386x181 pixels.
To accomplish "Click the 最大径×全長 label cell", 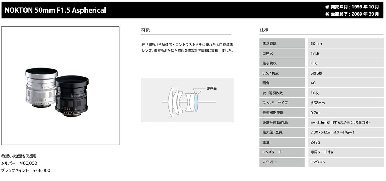I will (x=282, y=132).
